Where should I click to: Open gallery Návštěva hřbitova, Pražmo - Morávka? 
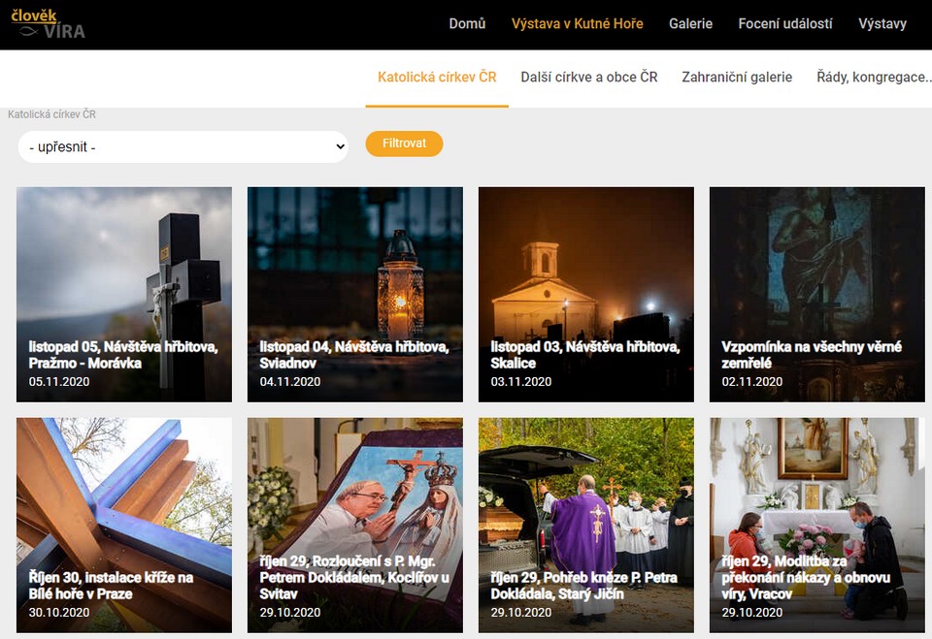click(124, 295)
